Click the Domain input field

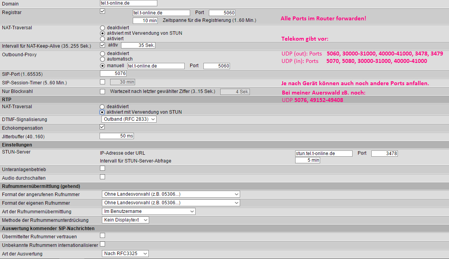click(128, 3)
